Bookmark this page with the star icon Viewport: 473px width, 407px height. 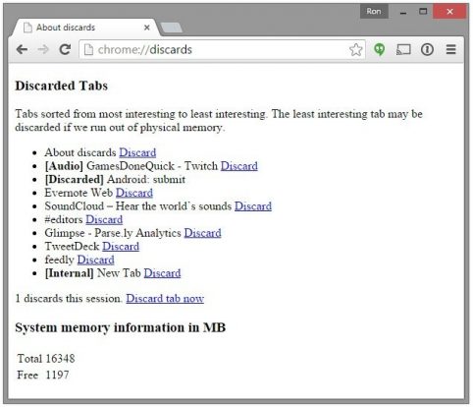(x=355, y=50)
